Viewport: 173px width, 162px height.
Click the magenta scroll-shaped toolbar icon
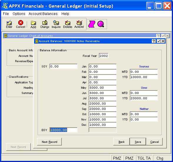pyautogui.click(x=92, y=24)
